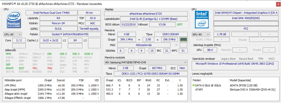The height and width of the screenshot is (103, 281).
Task: Click the GPU clock 88.0 value
Action: pos(210,50)
